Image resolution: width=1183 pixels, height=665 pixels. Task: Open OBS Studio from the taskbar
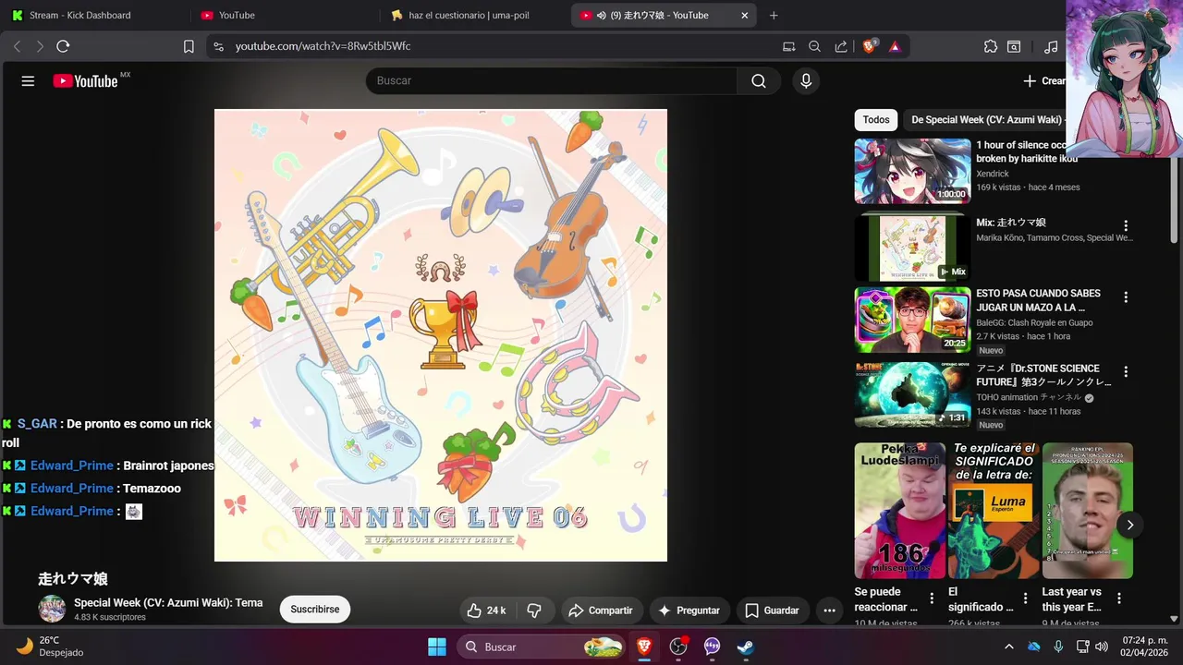point(678,647)
